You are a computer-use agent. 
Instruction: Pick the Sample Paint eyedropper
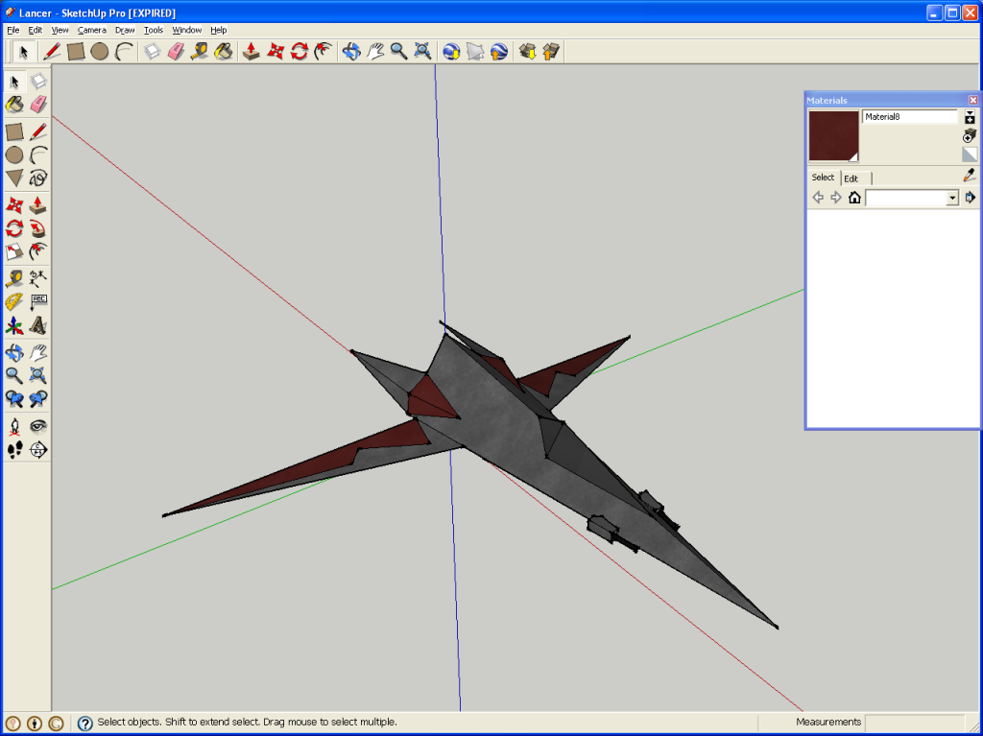[970, 176]
